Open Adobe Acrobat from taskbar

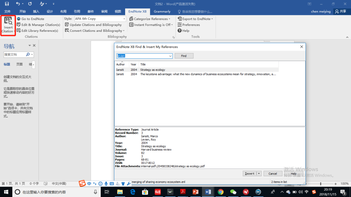pos(183,192)
